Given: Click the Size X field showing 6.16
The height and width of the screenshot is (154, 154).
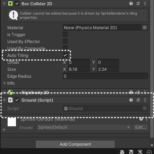Looking at the screenshot, I should [79, 69].
